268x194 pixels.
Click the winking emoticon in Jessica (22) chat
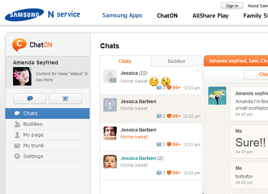click(x=166, y=81)
